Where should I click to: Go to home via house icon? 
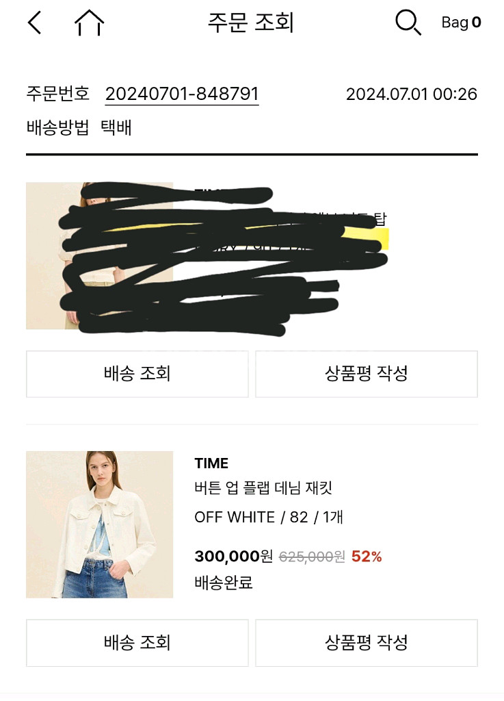pyautogui.click(x=89, y=23)
